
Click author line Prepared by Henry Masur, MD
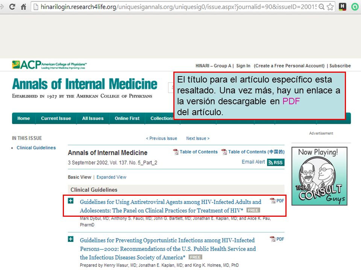tap(159, 265)
